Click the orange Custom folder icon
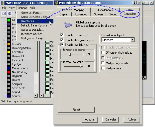 coord(9,44)
